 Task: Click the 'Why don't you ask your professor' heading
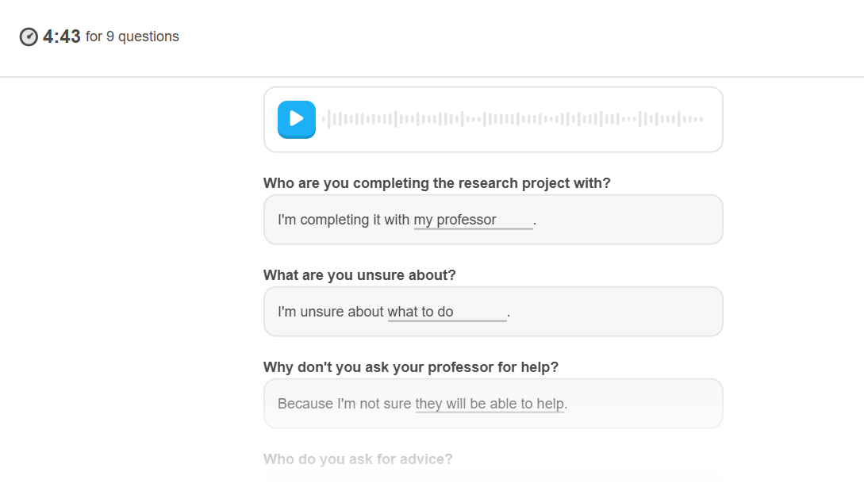point(410,367)
